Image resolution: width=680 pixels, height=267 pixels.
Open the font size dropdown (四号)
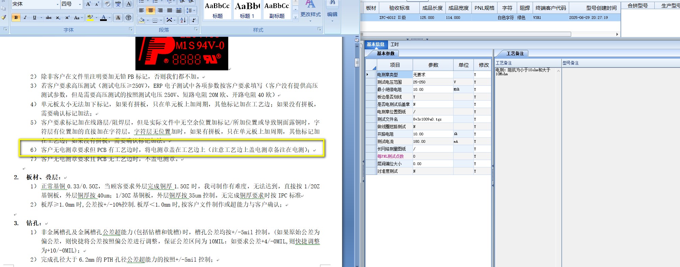tap(80, 4)
